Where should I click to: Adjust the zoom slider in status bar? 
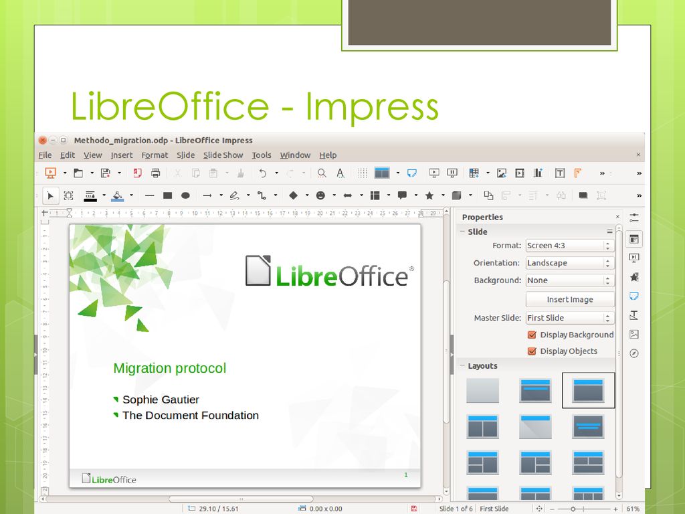[x=573, y=509]
